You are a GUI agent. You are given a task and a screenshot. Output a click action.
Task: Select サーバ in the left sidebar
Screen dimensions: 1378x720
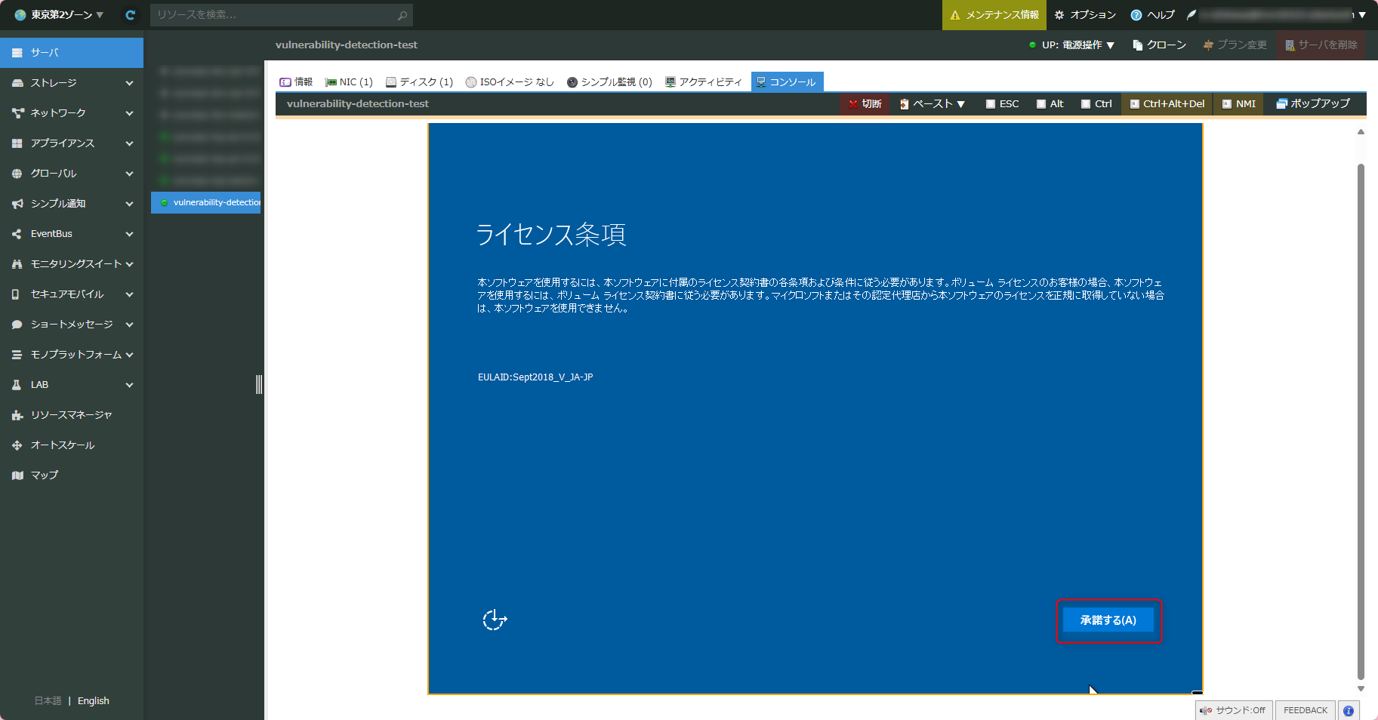point(45,52)
